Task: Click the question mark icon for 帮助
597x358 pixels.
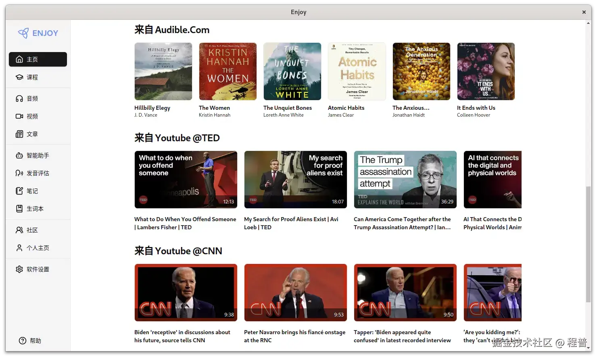Action: [23, 341]
